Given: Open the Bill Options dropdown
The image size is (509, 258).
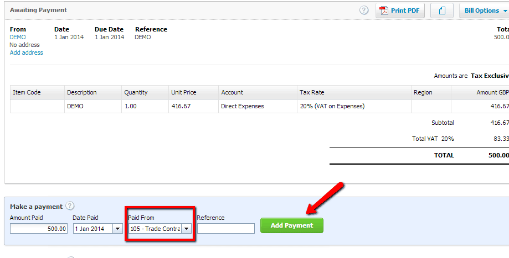Looking at the screenshot, I should [485, 10].
